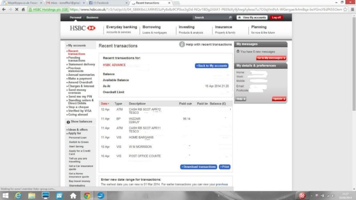Click the browser address bar
This screenshot has width=356, height=200.
click(206, 9)
